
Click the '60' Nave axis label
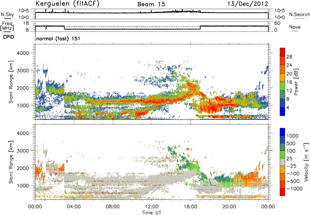coord(277,23)
